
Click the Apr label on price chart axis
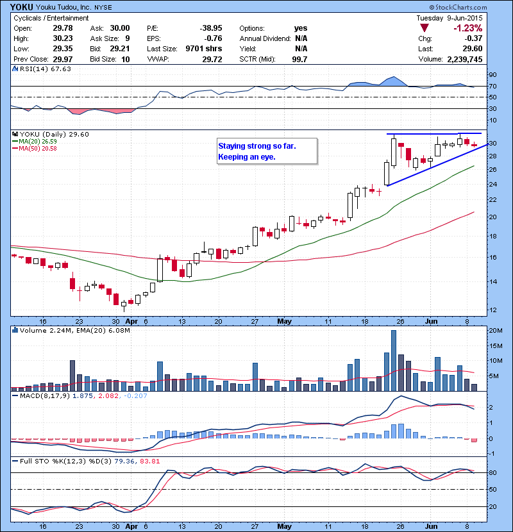(131, 321)
